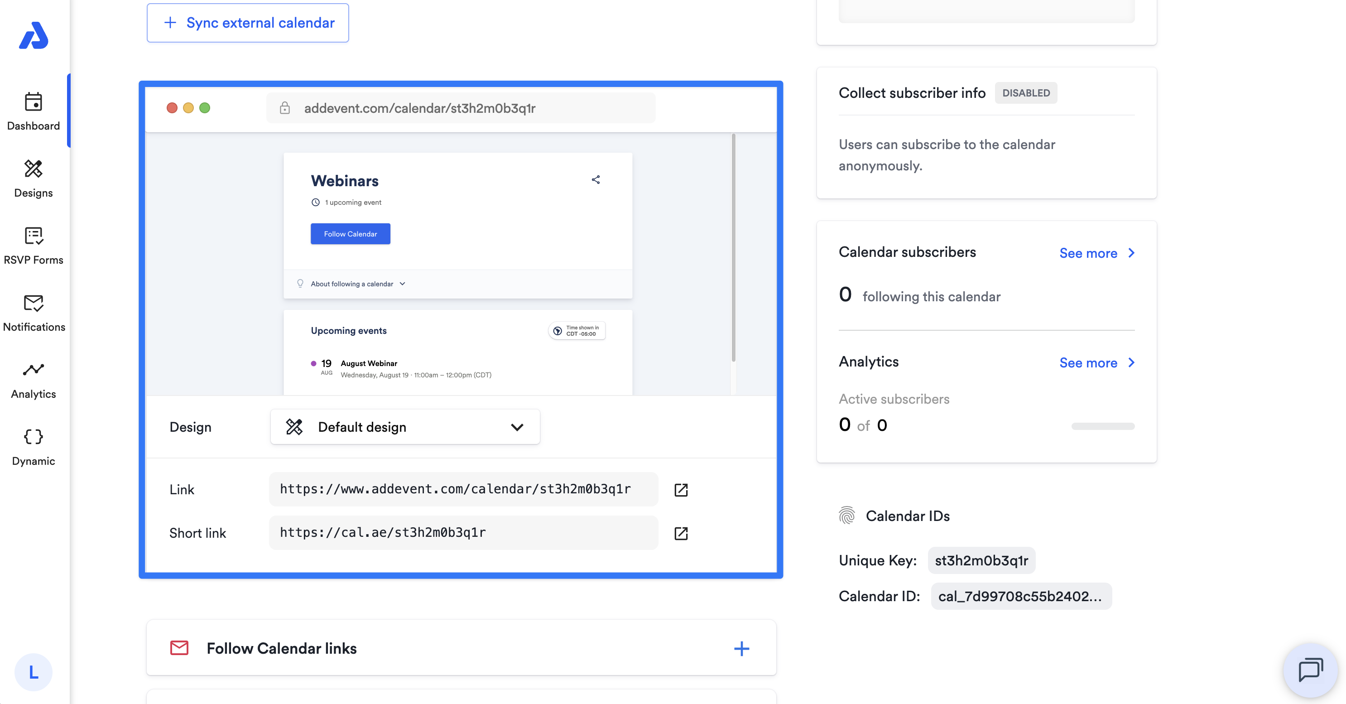Click the lightbulb icon in About following
Viewport: 1346px width, 704px height.
coord(300,283)
